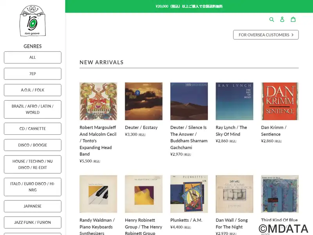Open the user account icon
The height and width of the screenshot is (235, 313).
[x=282, y=19]
